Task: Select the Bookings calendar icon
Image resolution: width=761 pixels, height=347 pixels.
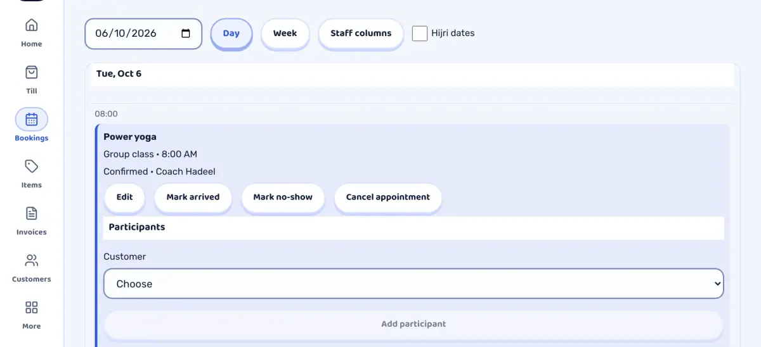Action: [x=32, y=119]
